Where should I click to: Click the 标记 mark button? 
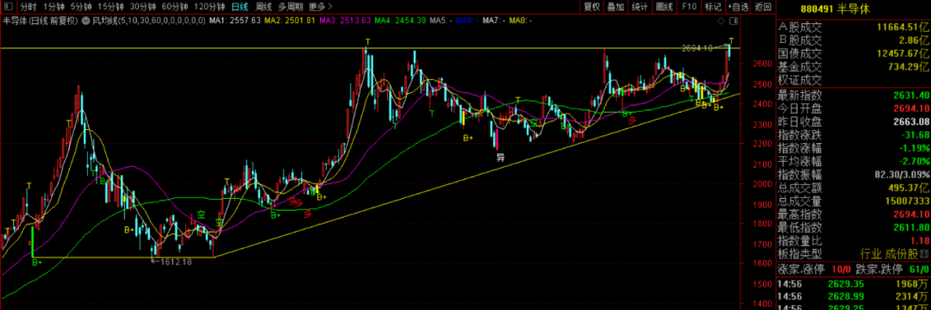(712, 7)
